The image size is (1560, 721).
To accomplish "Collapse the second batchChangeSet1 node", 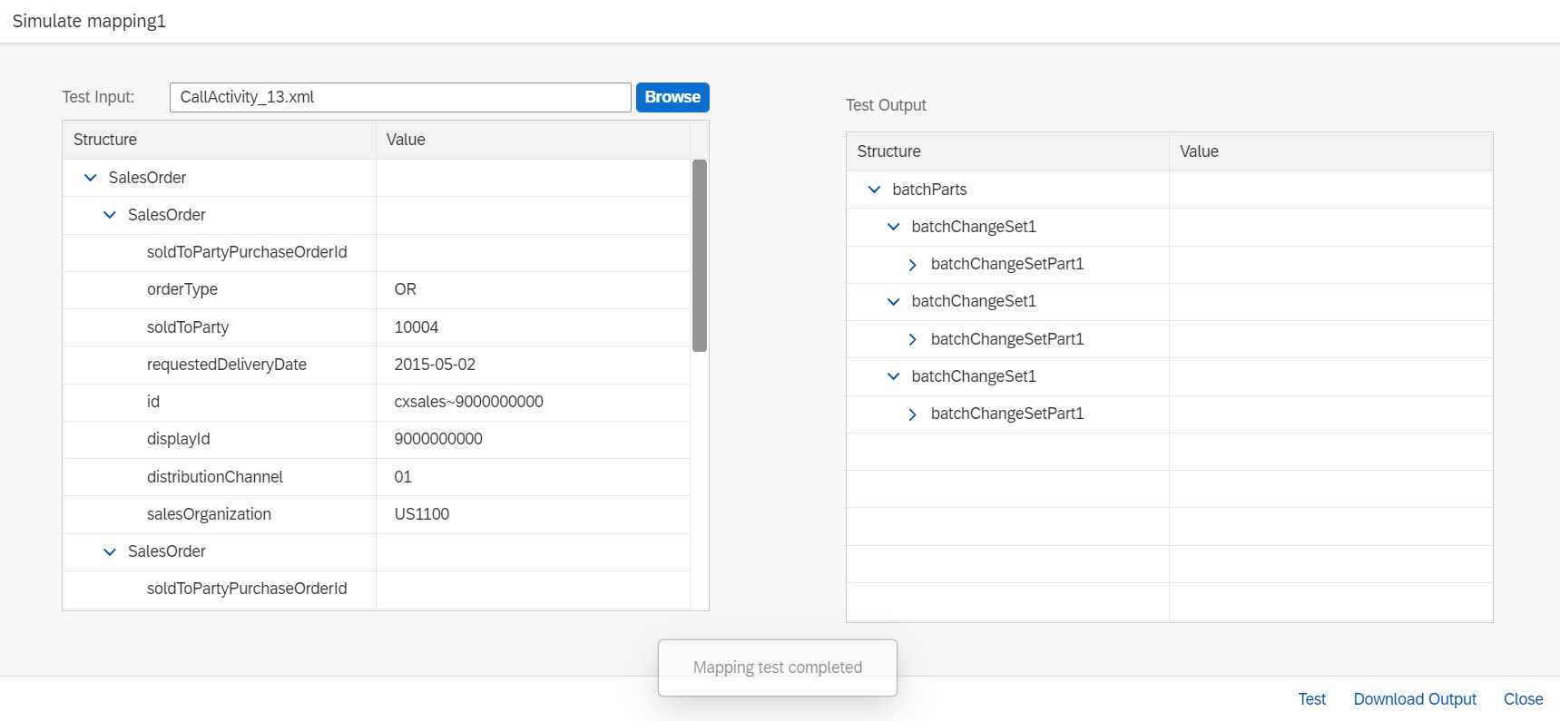I will (893, 301).
